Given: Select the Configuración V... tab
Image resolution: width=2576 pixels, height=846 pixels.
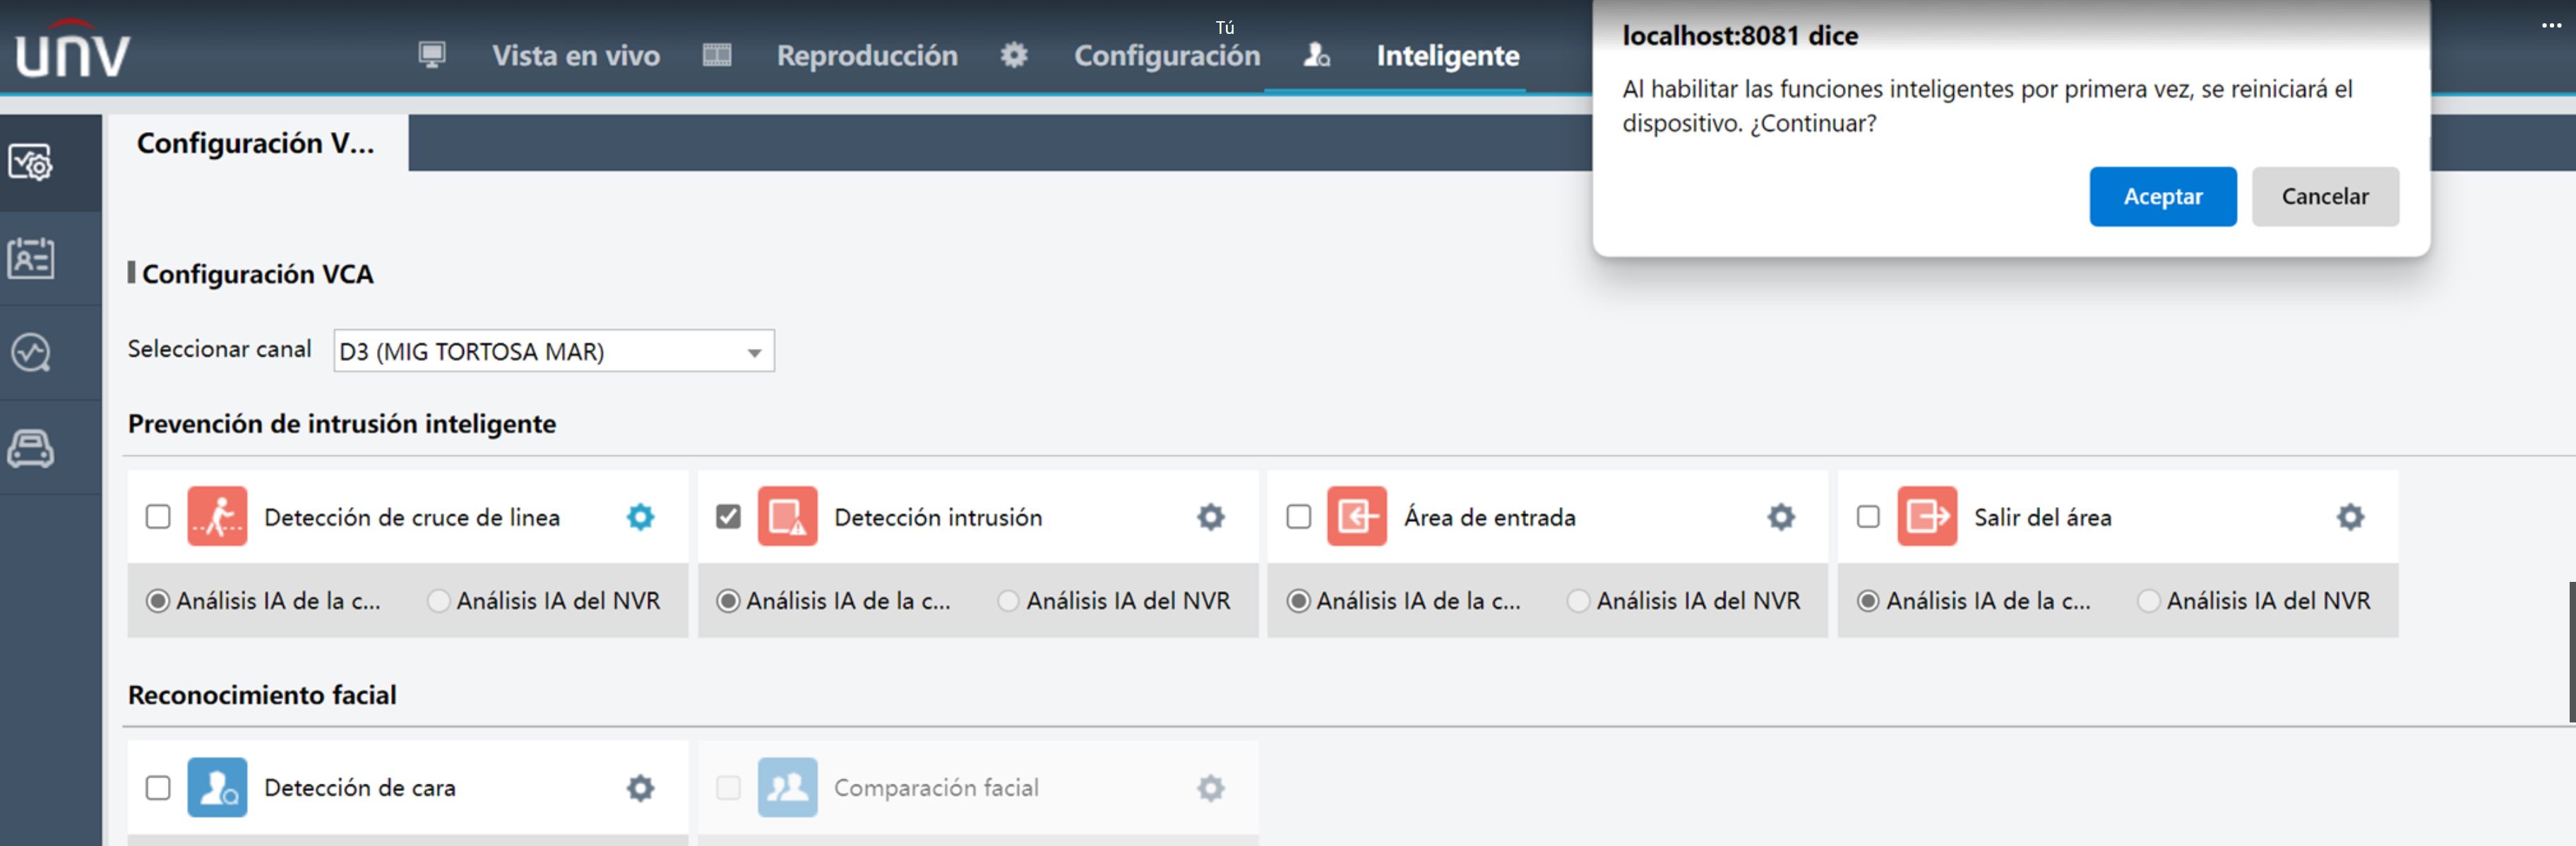Looking at the screenshot, I should (x=256, y=143).
